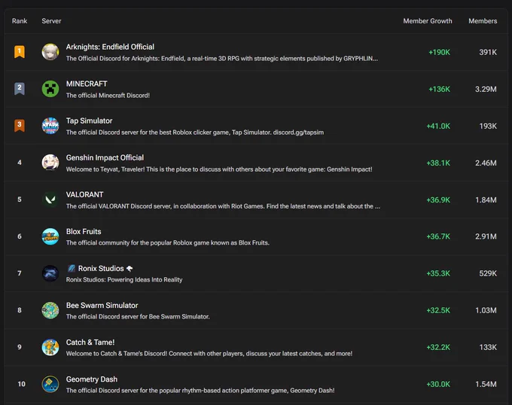Click the +32.2K growth value
512x405 pixels.
[x=438, y=347]
